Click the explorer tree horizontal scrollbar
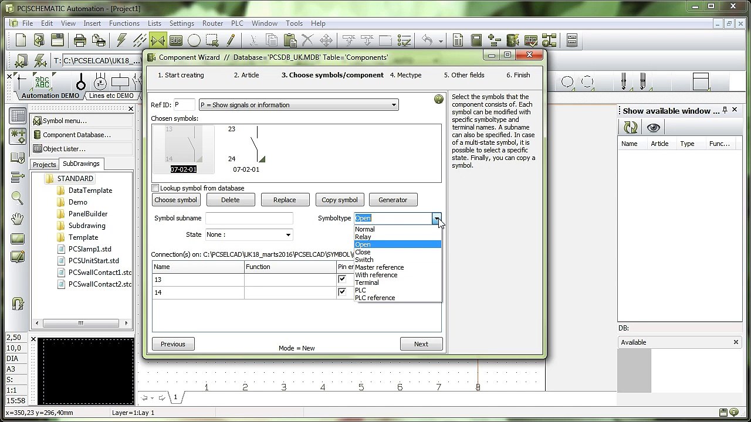The height and width of the screenshot is (422, 751). (81, 323)
